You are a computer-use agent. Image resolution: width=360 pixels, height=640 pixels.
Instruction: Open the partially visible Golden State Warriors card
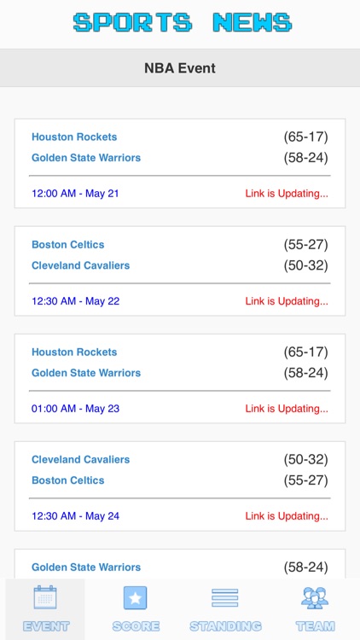click(x=180, y=564)
